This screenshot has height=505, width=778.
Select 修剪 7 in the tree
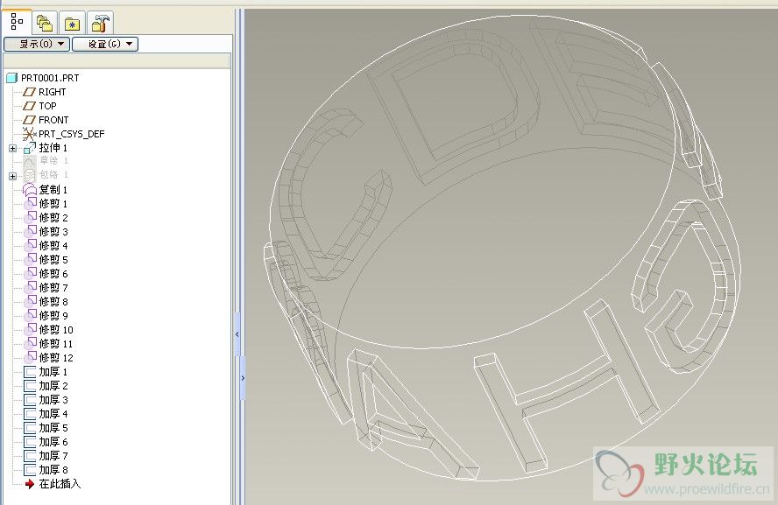(53, 287)
